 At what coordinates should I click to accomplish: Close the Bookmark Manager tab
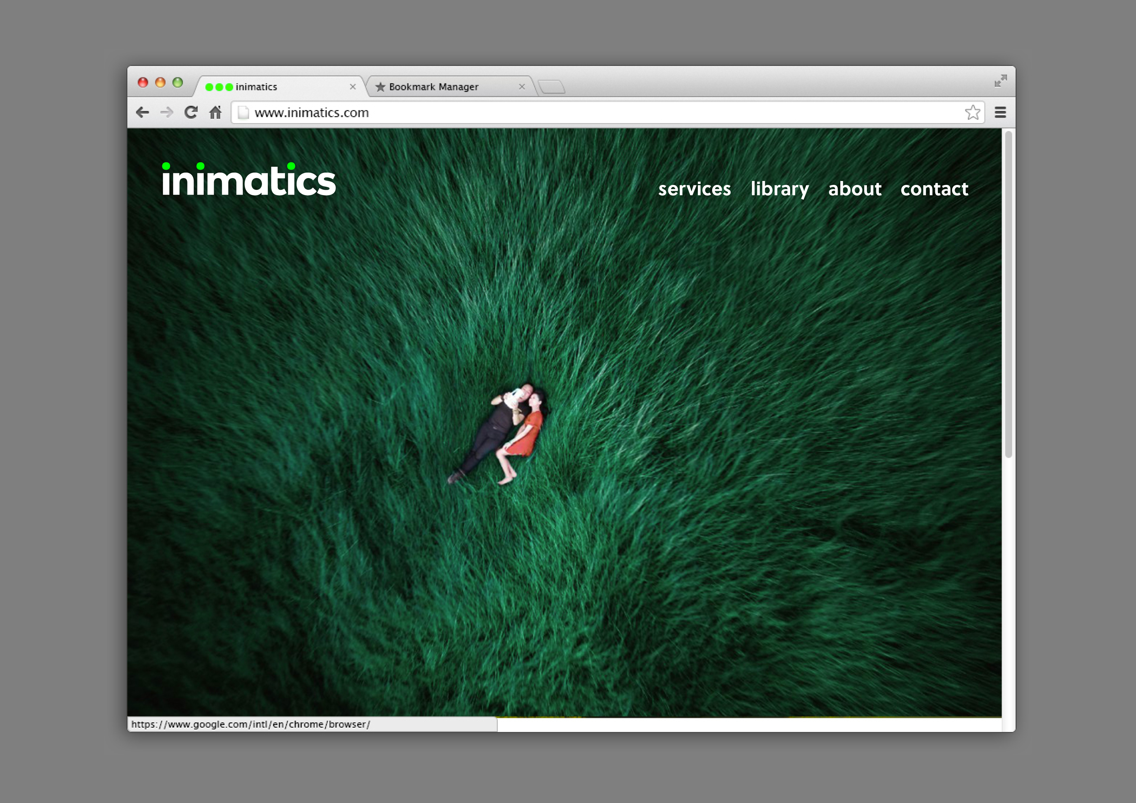pos(521,87)
